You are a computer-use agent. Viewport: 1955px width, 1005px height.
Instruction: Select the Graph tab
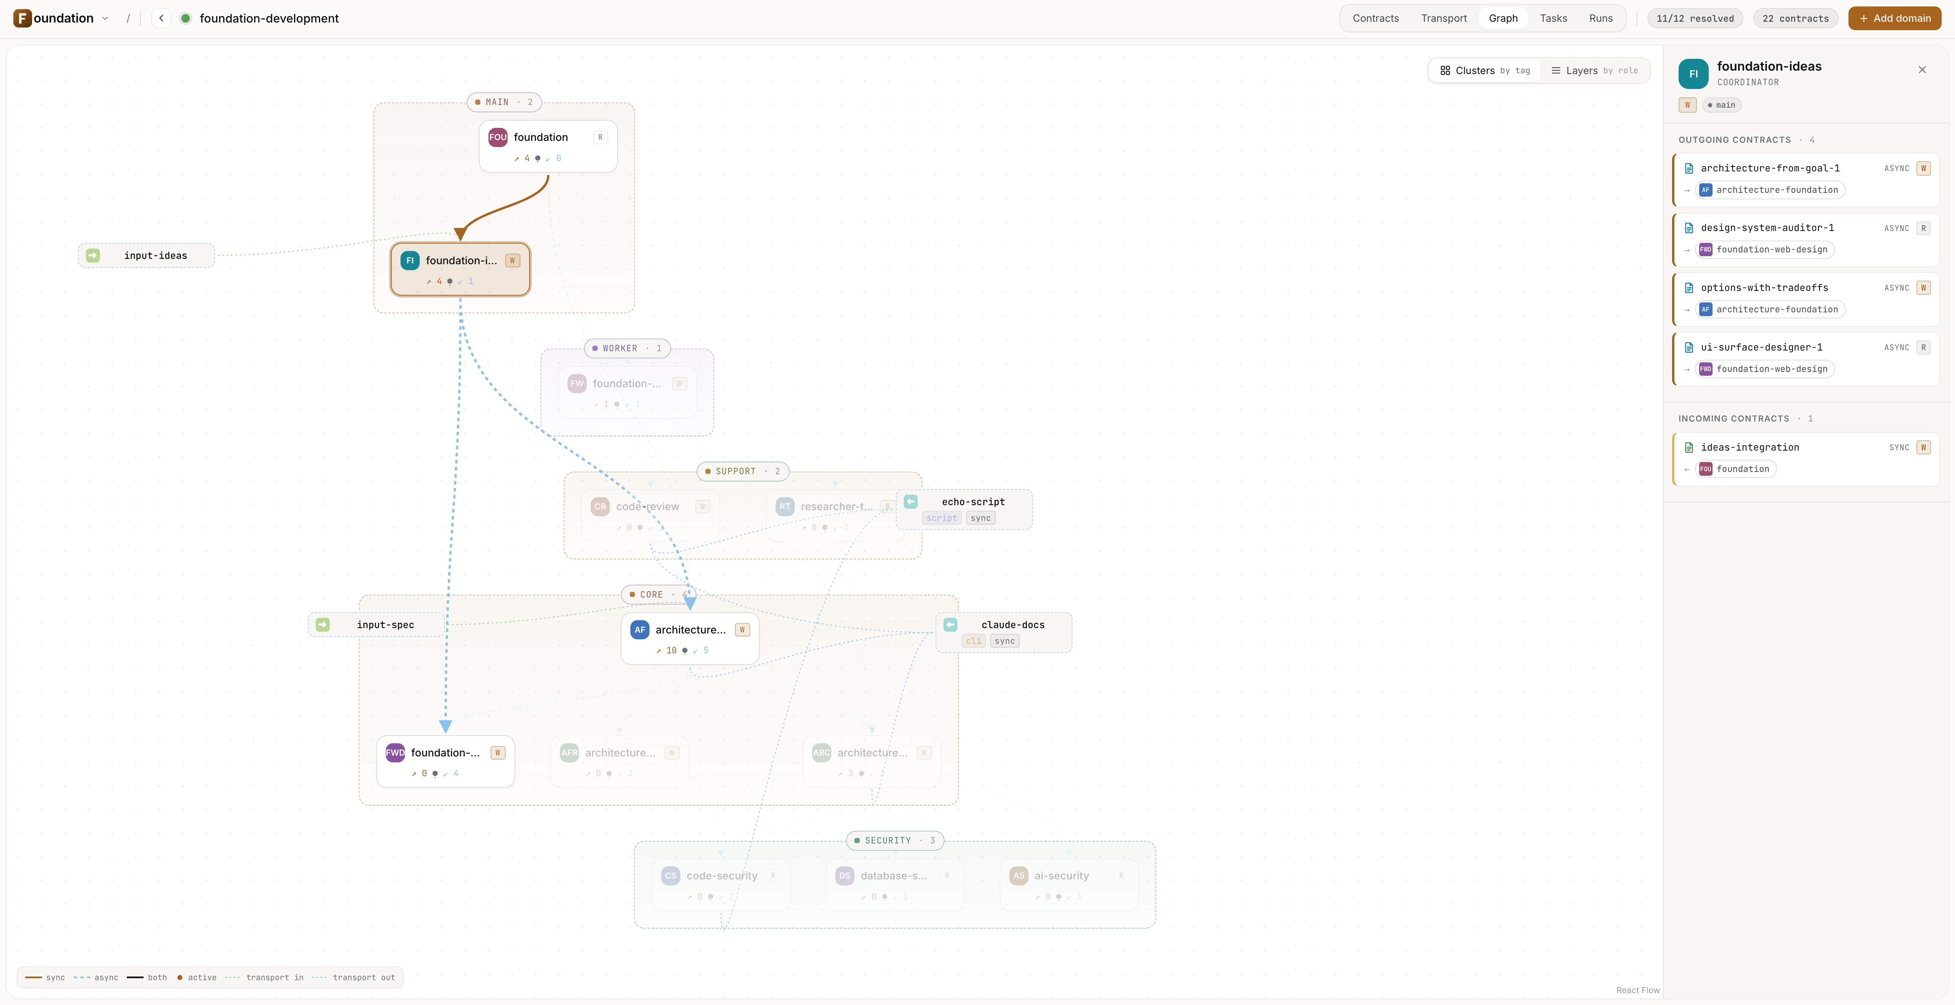click(x=1503, y=18)
